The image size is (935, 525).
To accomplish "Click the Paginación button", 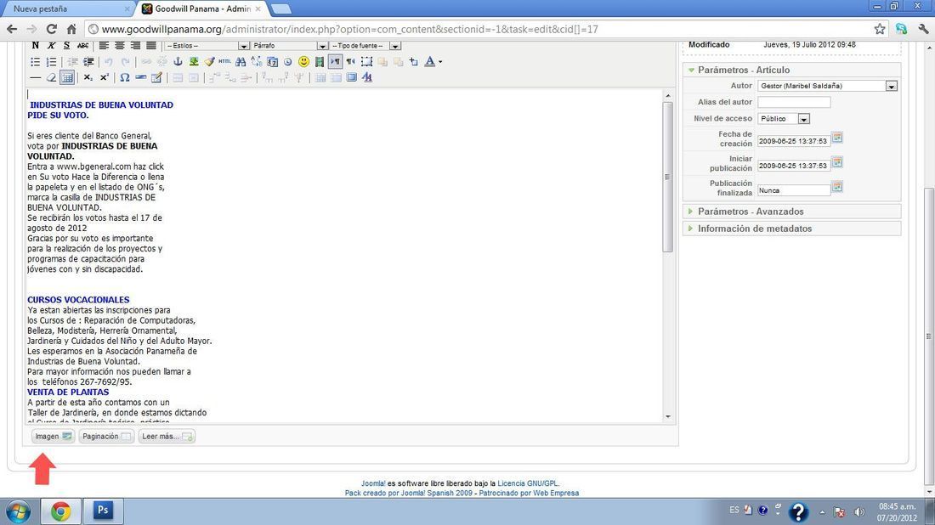I will 107,436.
